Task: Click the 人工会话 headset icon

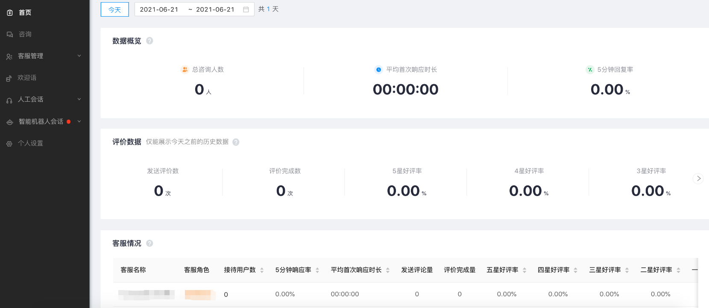Action: pyautogui.click(x=9, y=100)
